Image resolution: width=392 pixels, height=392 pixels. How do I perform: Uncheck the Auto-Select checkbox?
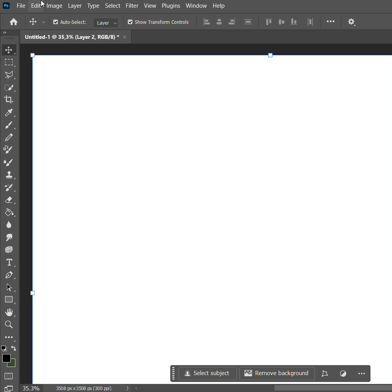pyautogui.click(x=56, y=22)
